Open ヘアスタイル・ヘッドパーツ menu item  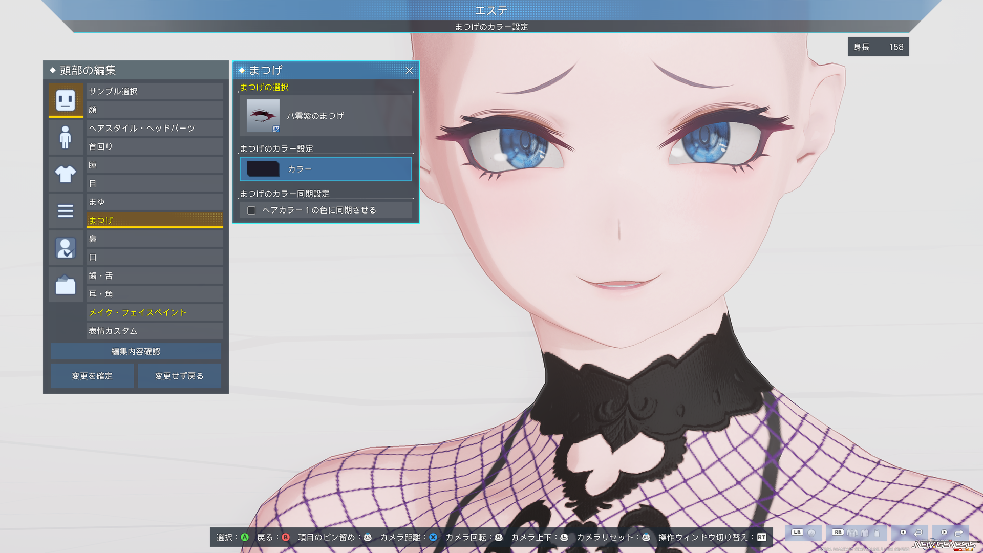click(x=155, y=128)
